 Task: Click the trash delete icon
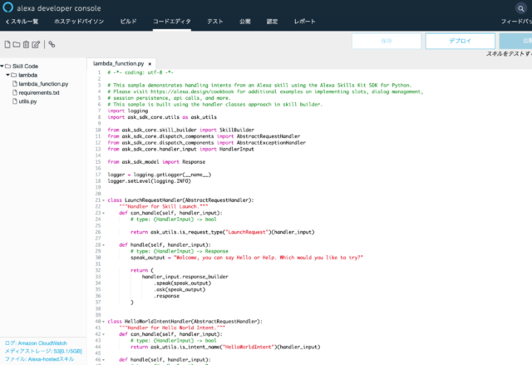pyautogui.click(x=26, y=44)
